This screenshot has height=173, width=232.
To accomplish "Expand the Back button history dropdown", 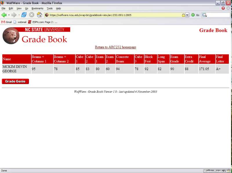I will coord(9,15).
